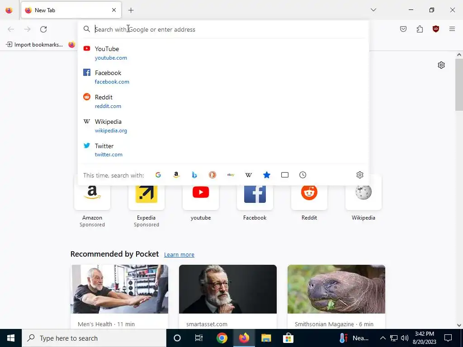This screenshot has width=463, height=347.
Task: Open Microsoft Store from the taskbar
Action: [288, 338]
